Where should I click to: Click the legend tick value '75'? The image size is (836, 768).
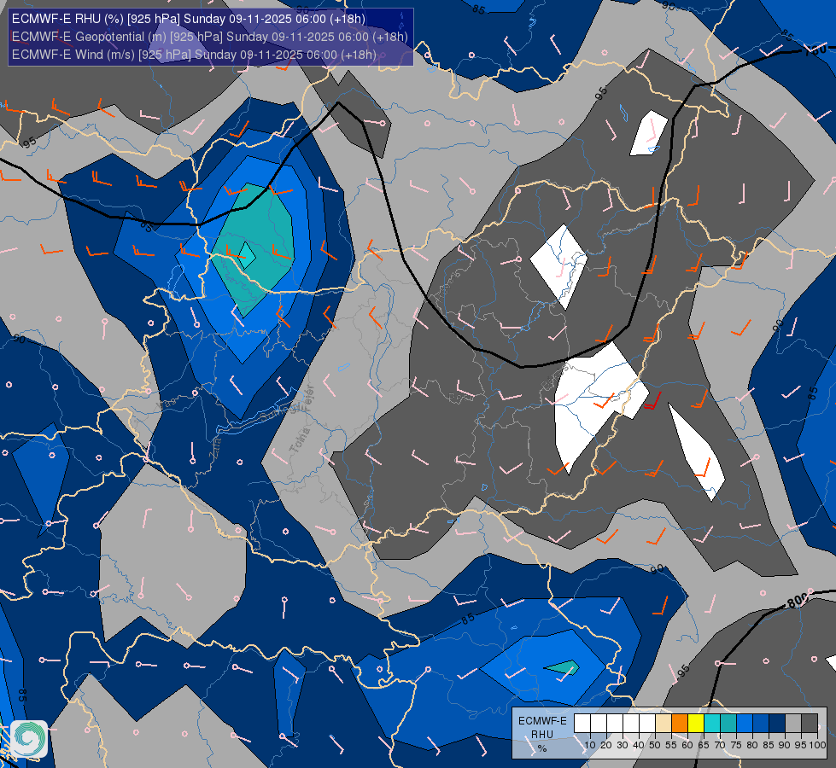[x=736, y=745]
